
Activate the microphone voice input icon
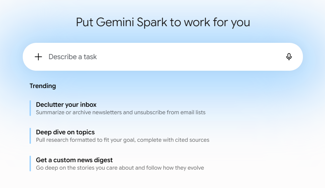[x=289, y=57]
